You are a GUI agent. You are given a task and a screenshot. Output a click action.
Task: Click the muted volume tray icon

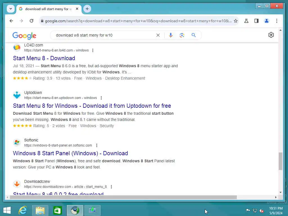click(x=261, y=211)
